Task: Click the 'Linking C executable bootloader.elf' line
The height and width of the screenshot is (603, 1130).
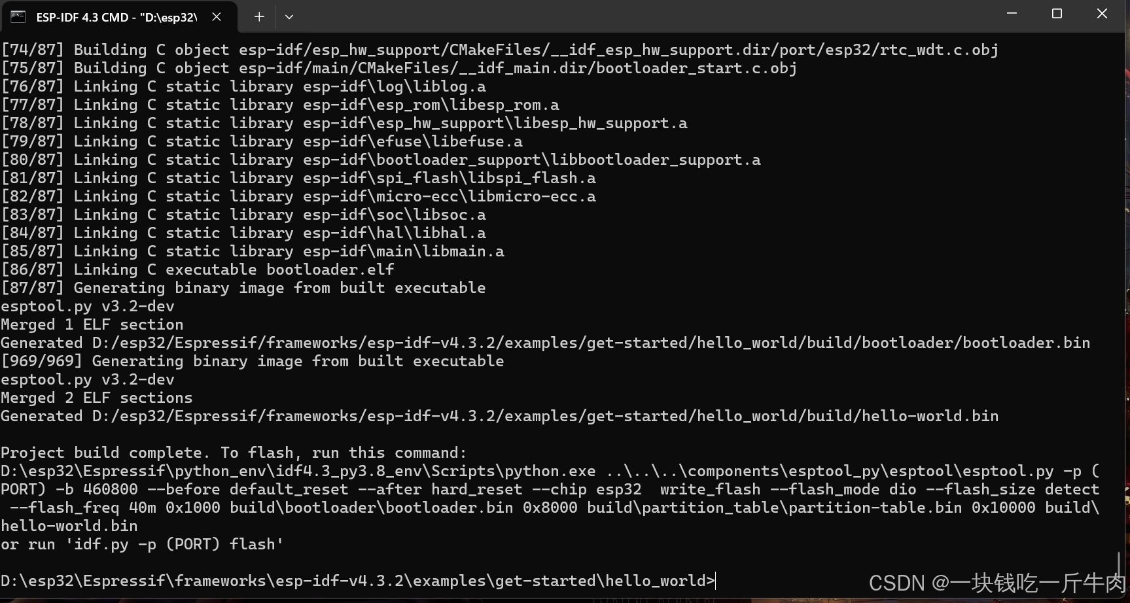Action: pos(196,269)
